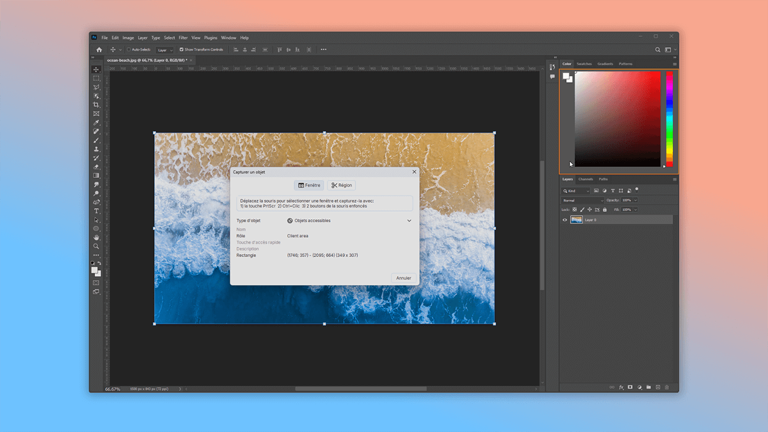Select the Crop tool
This screenshot has height=432, width=768.
[96, 105]
